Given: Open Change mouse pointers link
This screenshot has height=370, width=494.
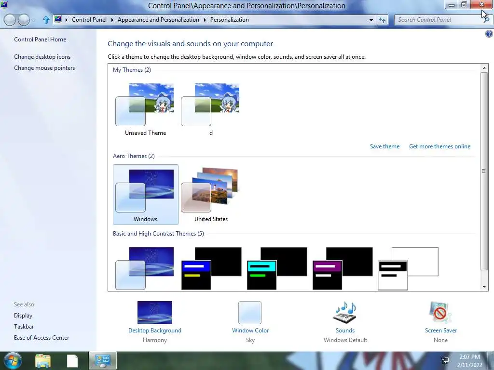Looking at the screenshot, I should (44, 67).
